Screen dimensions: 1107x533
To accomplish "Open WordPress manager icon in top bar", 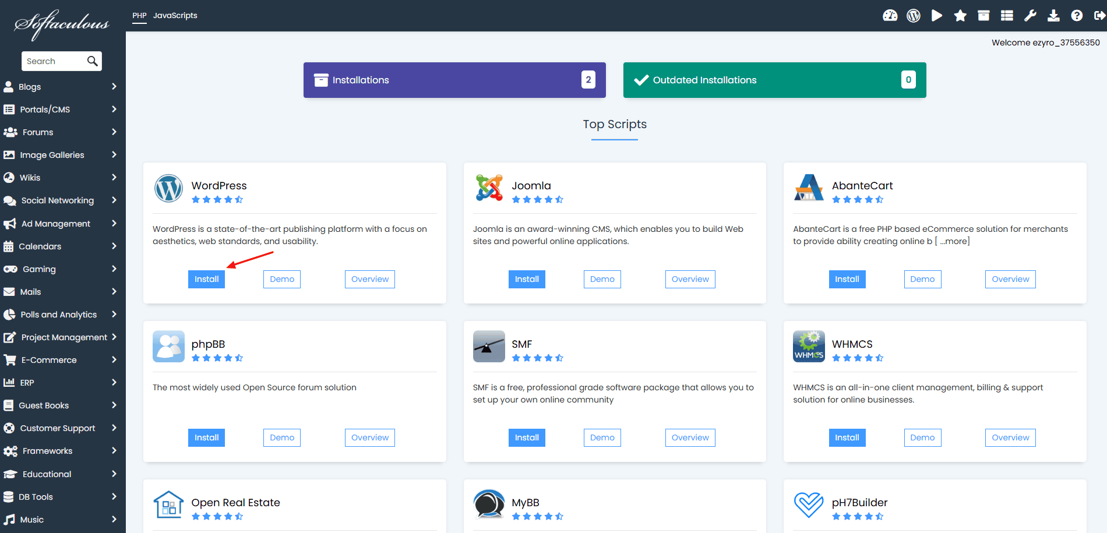I will coord(914,16).
